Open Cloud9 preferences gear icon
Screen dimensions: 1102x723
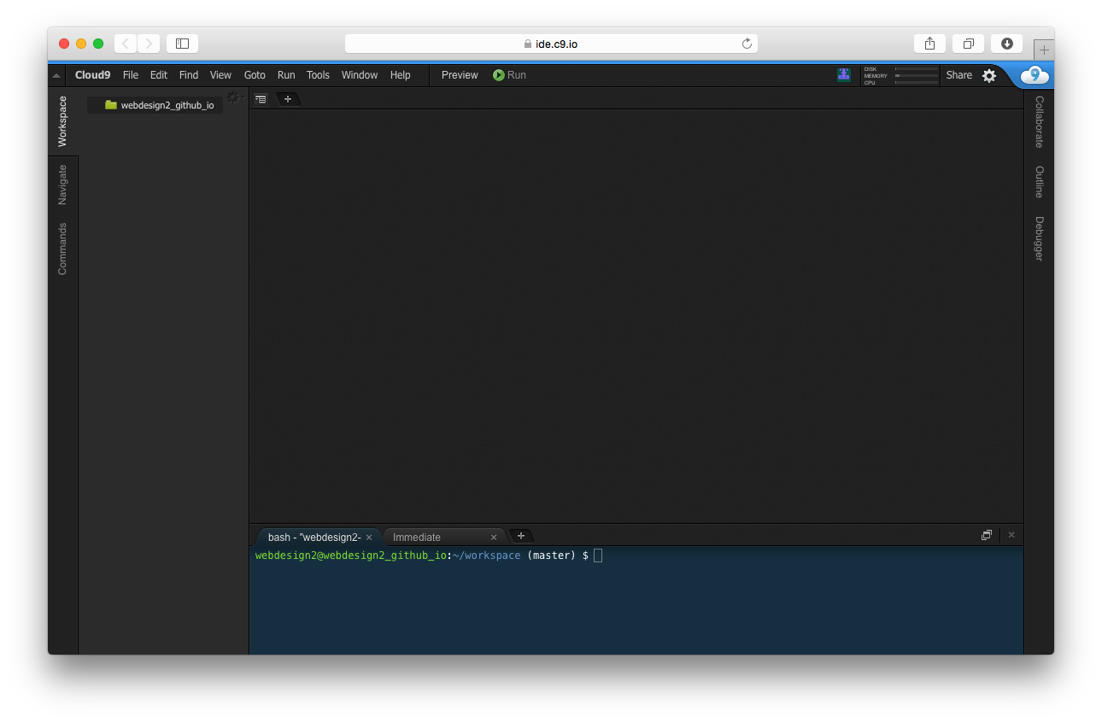click(989, 75)
